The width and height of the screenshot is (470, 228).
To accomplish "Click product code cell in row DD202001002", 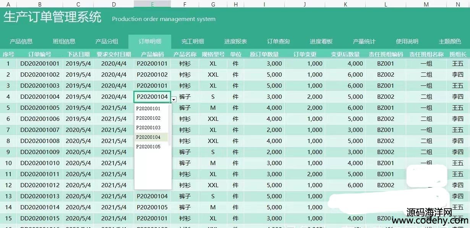I will click(152, 75).
